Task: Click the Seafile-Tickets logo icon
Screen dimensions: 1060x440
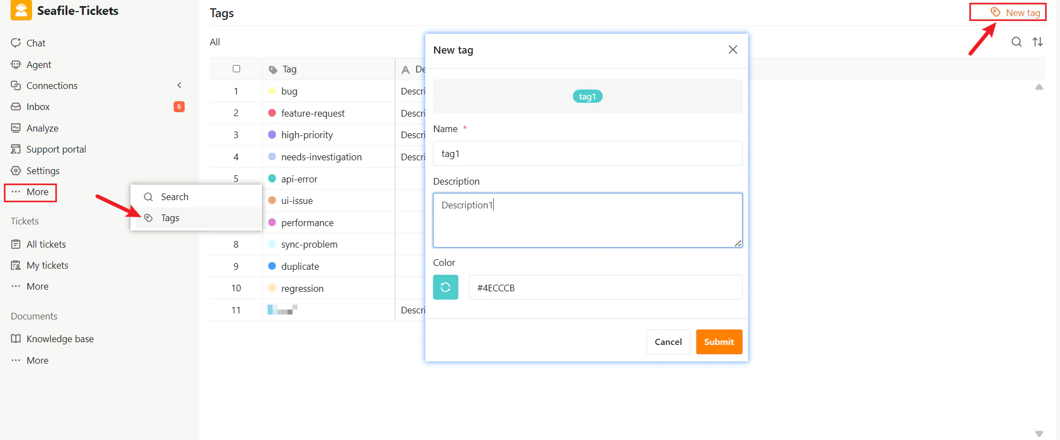Action: pos(21,11)
